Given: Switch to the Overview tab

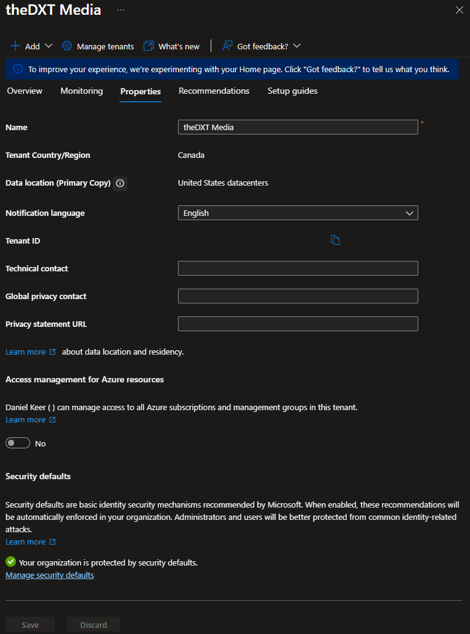Looking at the screenshot, I should (25, 91).
